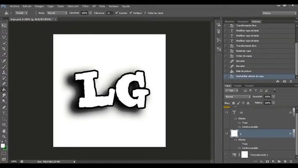Select the Magic Wand tool
This screenshot has height=168, width=298.
tap(4, 43)
